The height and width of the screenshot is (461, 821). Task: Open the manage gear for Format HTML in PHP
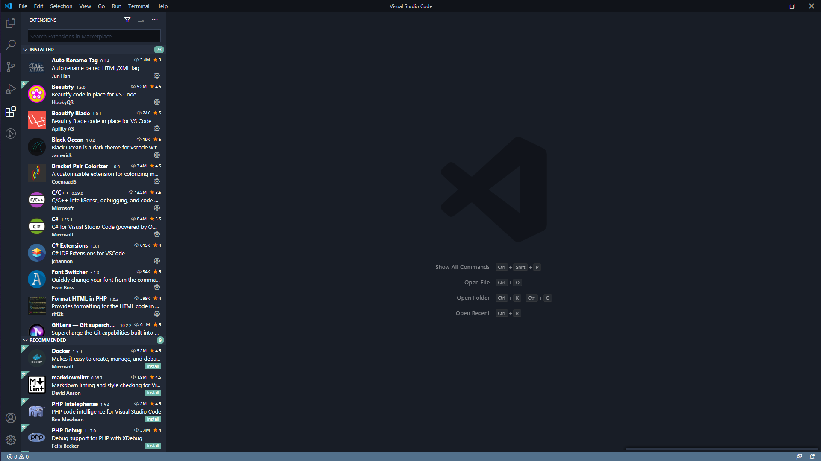click(157, 314)
